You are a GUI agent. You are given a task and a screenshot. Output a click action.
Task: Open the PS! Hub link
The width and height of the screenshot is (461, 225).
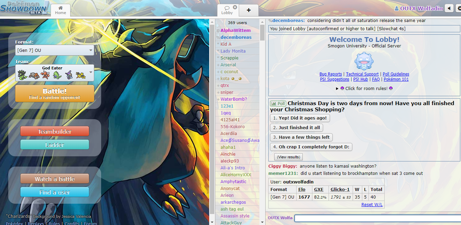(x=361, y=79)
